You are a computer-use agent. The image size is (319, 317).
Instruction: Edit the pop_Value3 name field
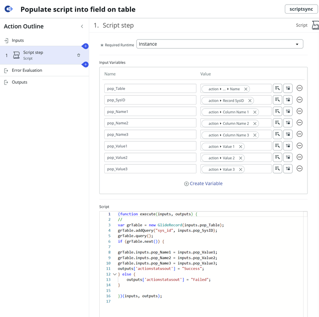pyautogui.click(x=150, y=169)
